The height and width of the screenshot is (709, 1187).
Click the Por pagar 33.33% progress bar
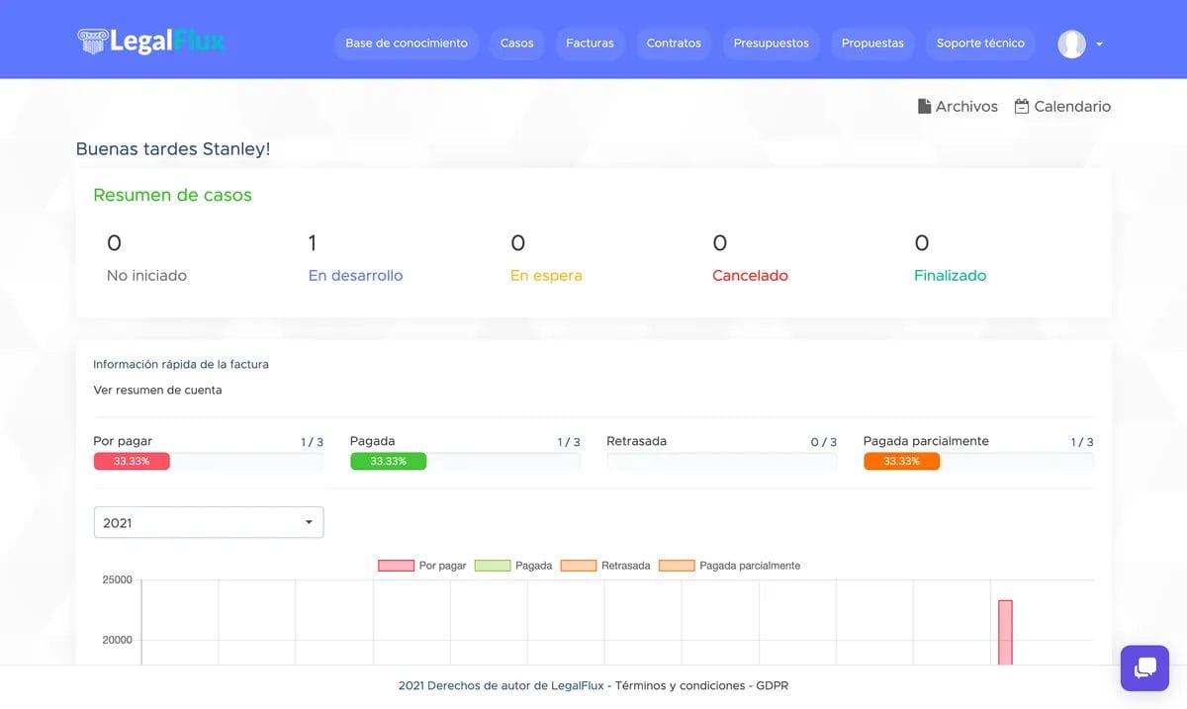132,461
